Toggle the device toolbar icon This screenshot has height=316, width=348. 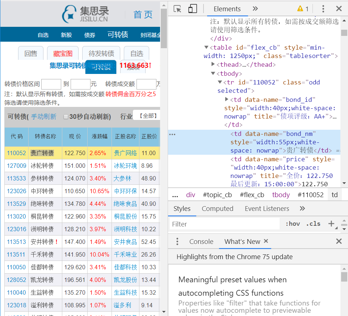click(192, 9)
